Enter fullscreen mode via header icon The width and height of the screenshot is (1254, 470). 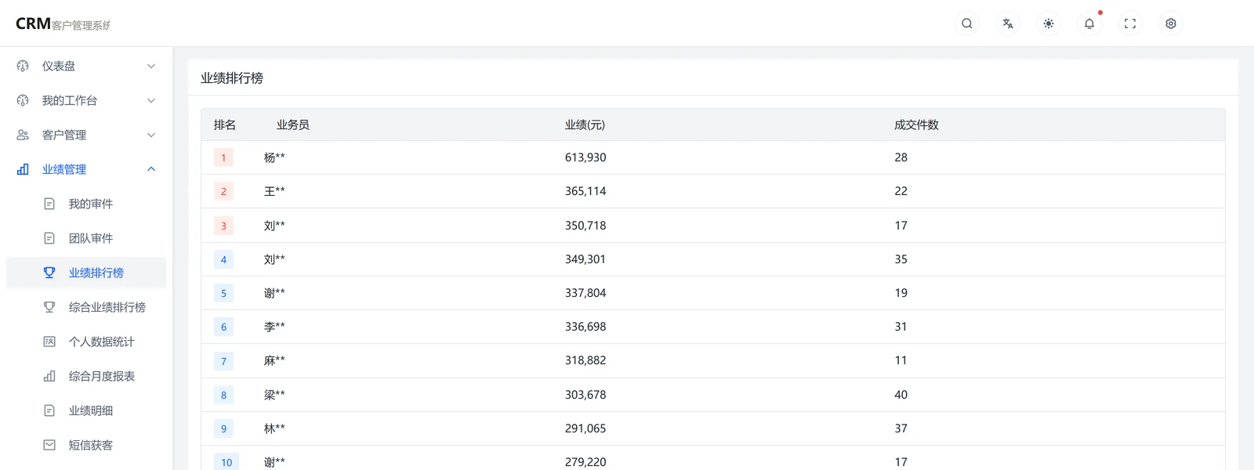pyautogui.click(x=1130, y=23)
